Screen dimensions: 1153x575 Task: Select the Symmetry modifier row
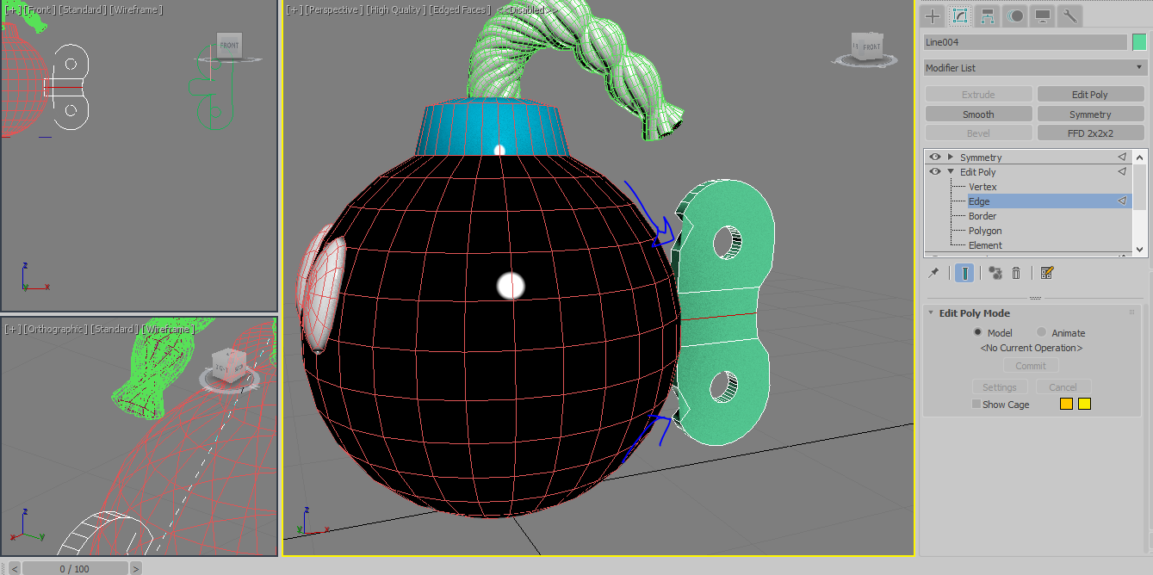pos(1028,158)
